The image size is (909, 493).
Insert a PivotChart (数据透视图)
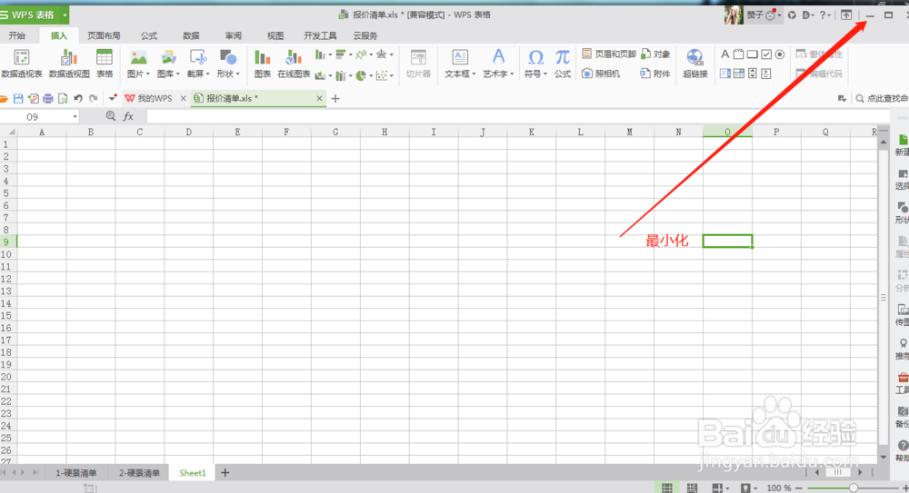click(69, 64)
